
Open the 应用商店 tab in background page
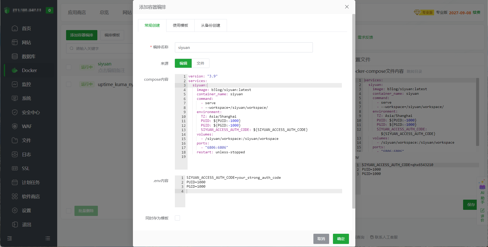77,12
